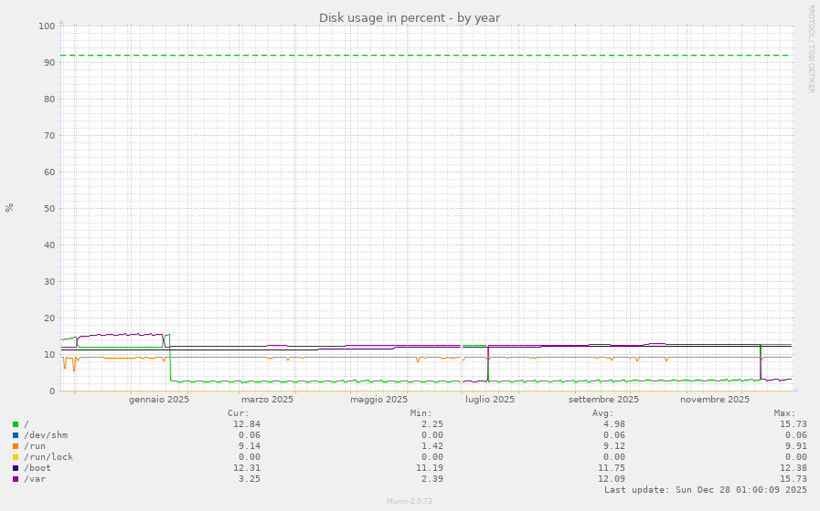The width and height of the screenshot is (820, 511).
Task: Click the 'gennaio 2025' x-axis label
Action: (159, 400)
